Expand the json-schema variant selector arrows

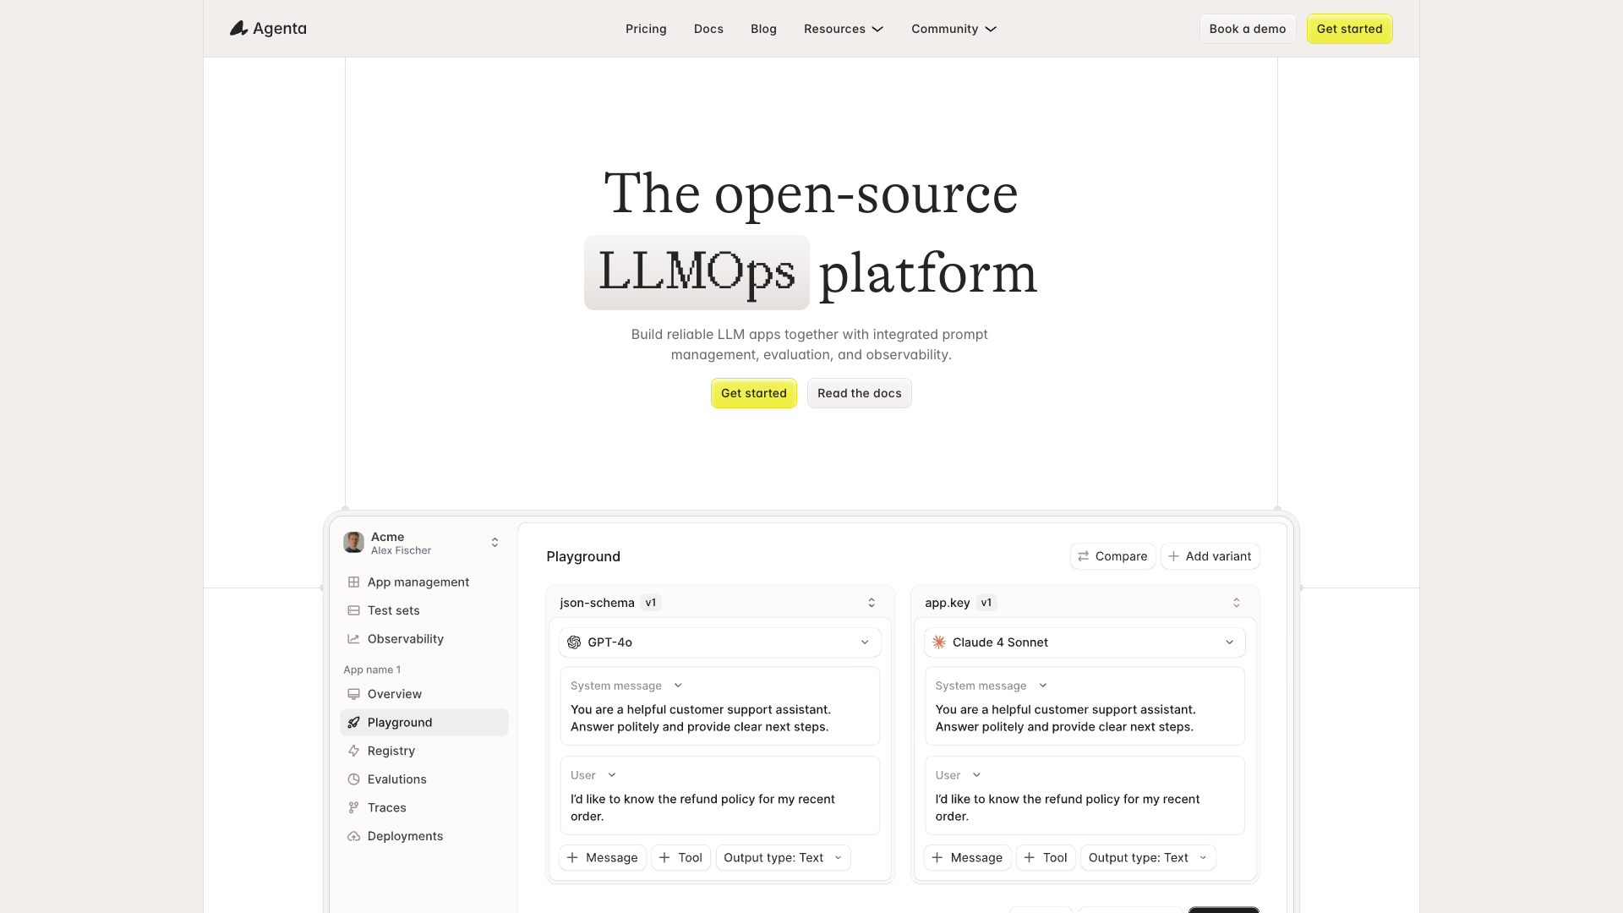tap(872, 603)
